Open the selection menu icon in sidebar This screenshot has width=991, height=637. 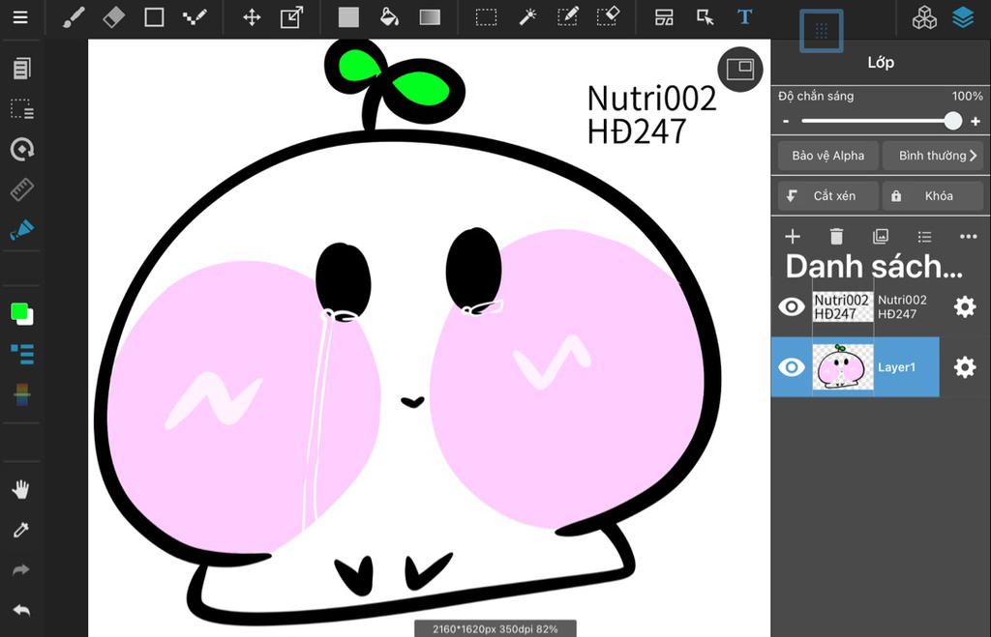pyautogui.click(x=21, y=108)
